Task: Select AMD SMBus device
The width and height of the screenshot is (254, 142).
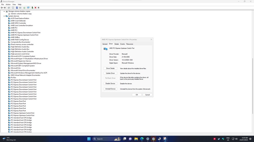Action: click(x=15, y=37)
